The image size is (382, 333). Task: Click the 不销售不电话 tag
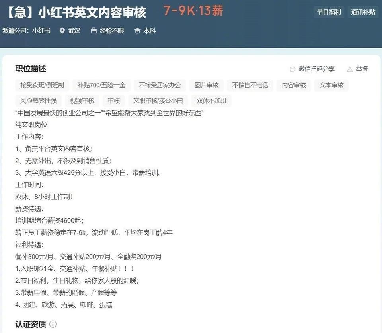pyautogui.click(x=250, y=85)
